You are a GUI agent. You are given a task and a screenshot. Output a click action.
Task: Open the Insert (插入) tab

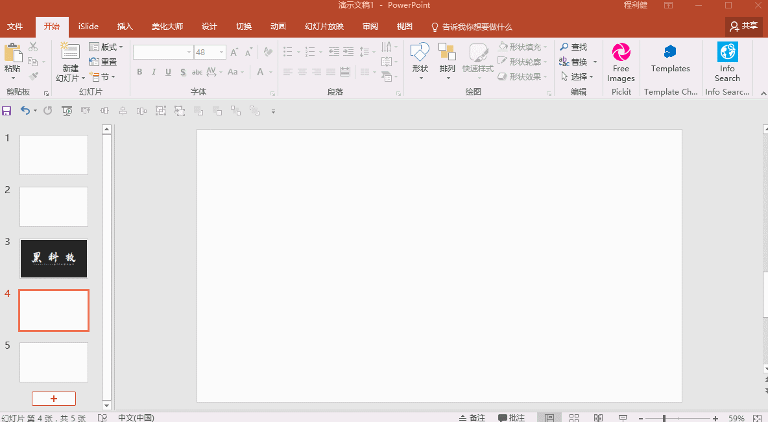coord(125,27)
